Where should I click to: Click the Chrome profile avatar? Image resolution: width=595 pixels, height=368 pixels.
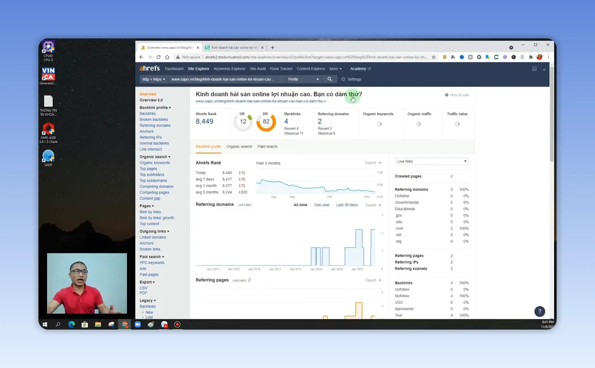pyautogui.click(x=540, y=57)
